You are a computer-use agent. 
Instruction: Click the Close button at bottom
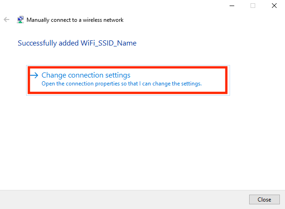(265, 199)
